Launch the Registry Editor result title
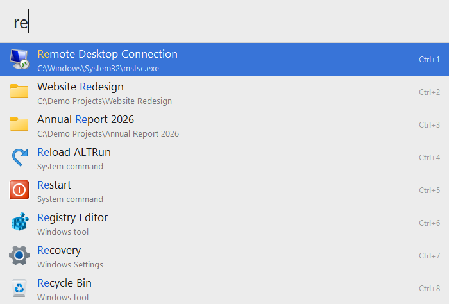449x304 pixels. pos(72,218)
